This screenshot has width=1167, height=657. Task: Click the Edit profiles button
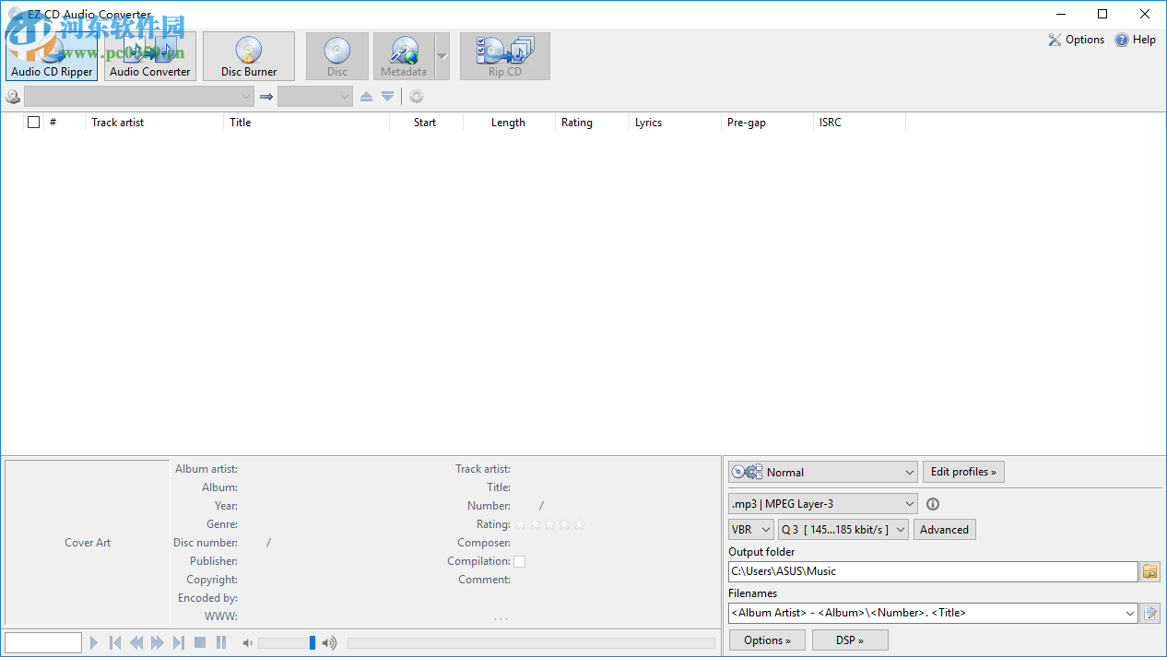click(962, 472)
